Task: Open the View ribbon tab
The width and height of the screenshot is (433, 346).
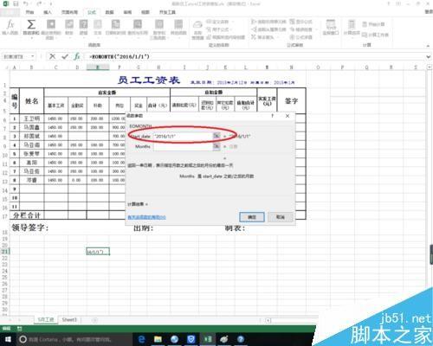Action: coord(145,12)
